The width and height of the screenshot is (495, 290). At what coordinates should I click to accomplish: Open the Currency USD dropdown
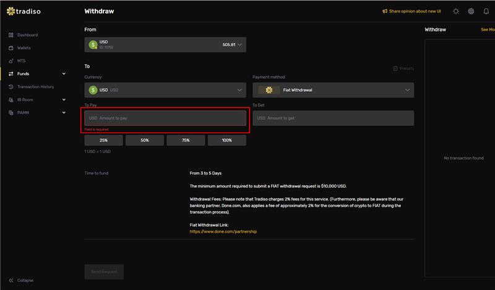tap(165, 90)
